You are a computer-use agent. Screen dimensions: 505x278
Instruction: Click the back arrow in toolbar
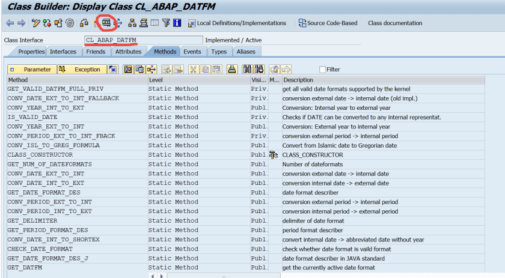pyautogui.click(x=9, y=23)
